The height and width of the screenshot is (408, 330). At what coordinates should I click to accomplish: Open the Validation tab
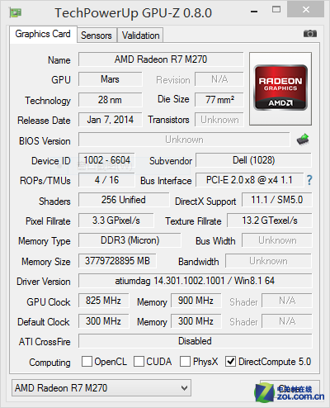coord(140,36)
